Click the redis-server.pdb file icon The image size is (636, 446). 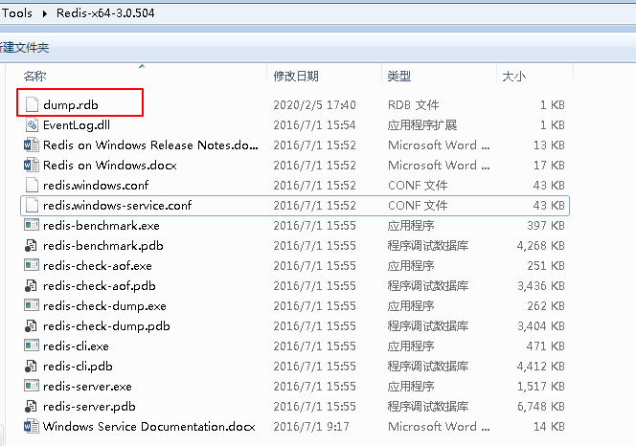pyautogui.click(x=32, y=406)
